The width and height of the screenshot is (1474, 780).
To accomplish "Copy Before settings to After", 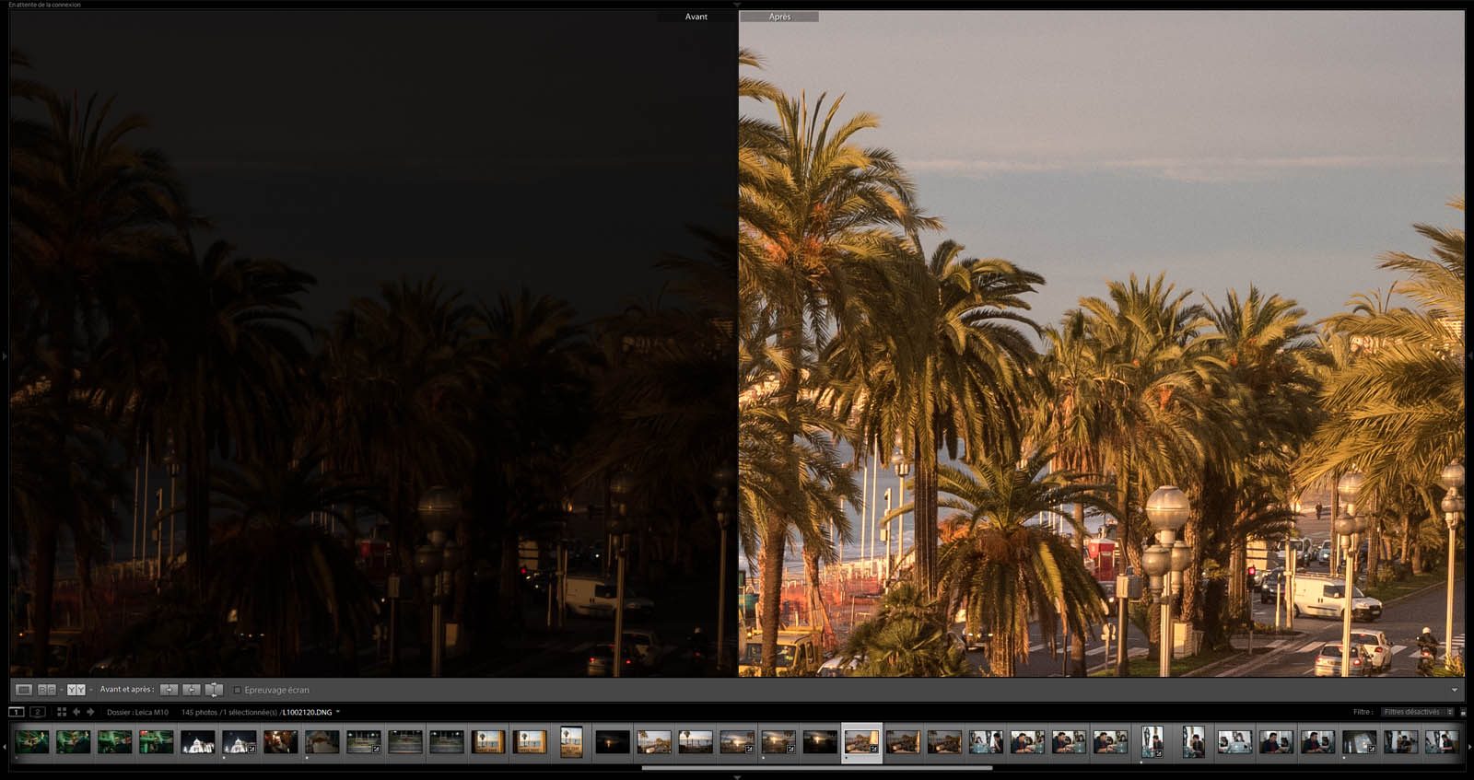I will tap(170, 690).
